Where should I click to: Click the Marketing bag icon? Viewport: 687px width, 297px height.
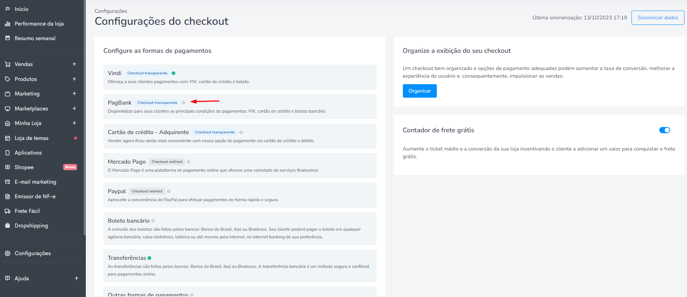(x=7, y=94)
